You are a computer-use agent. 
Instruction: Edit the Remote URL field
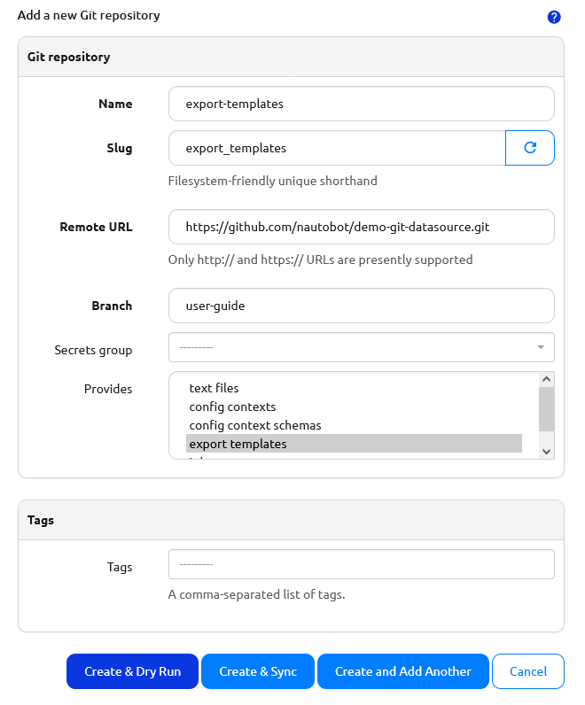click(x=362, y=227)
